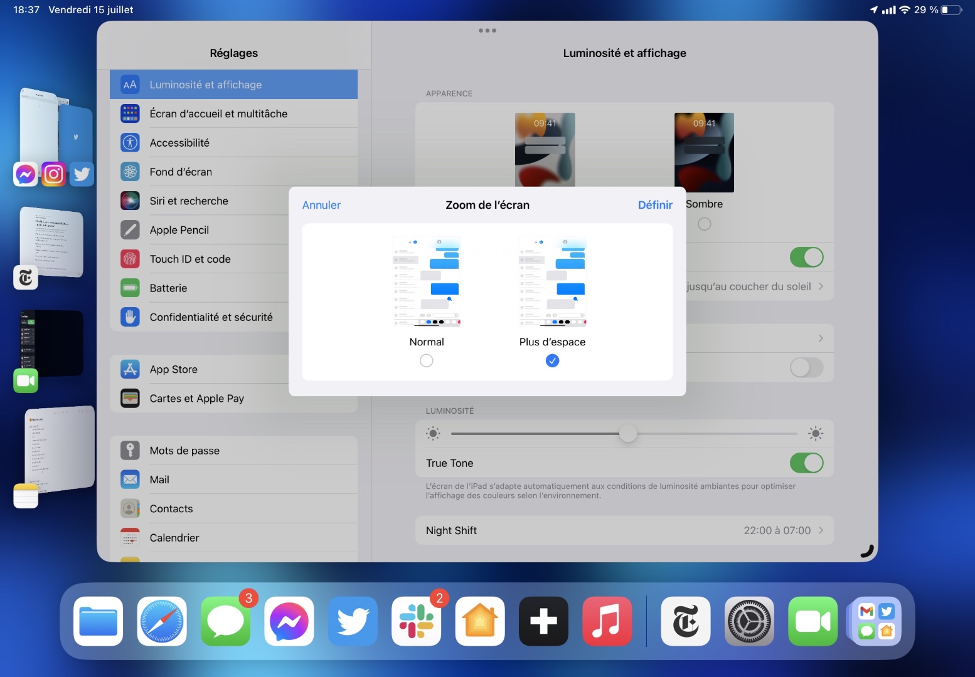Open Slack with 2 notifications
This screenshot has width=975, height=677.
coord(417,621)
